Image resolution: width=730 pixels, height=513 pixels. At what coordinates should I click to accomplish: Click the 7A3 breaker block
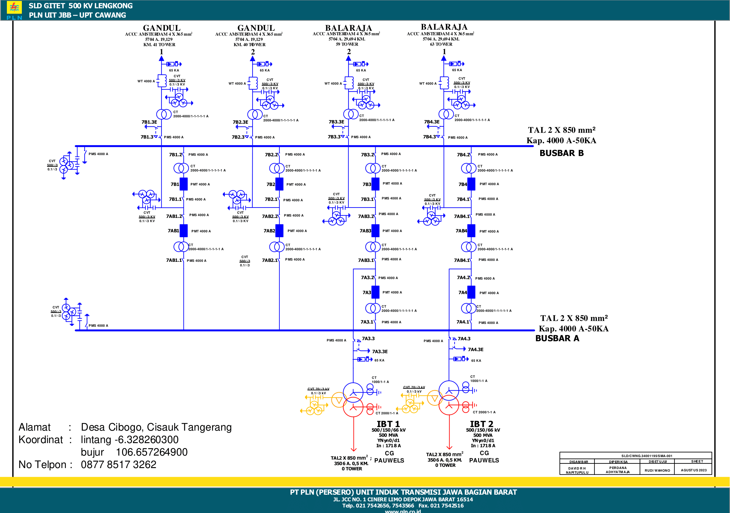coord(375,292)
